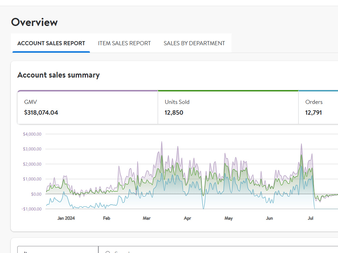Select the Units Sold metric card
338x253 pixels.
(x=228, y=107)
